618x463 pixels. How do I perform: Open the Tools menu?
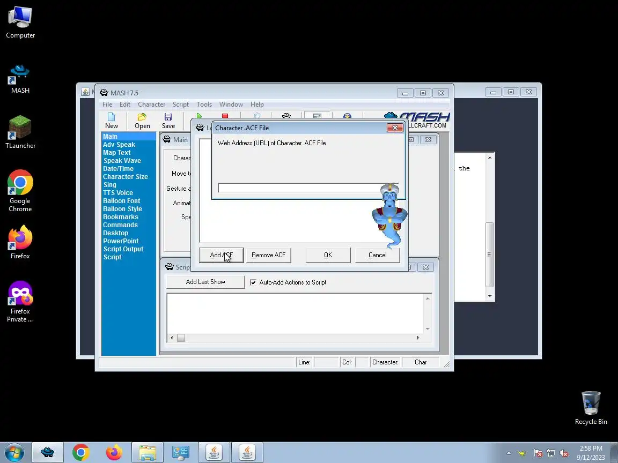click(204, 104)
